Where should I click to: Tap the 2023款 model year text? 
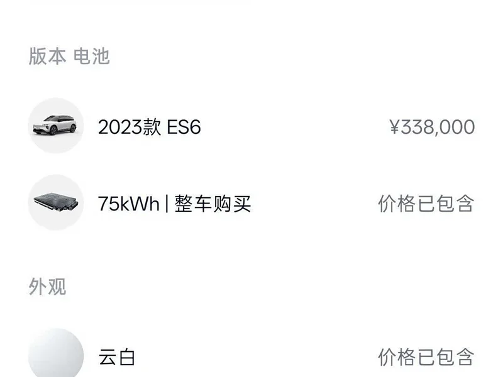pos(130,127)
